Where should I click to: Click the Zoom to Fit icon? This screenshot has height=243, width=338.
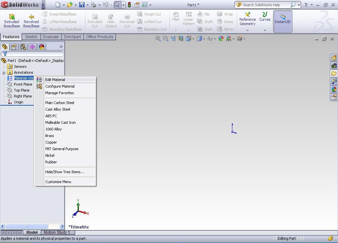click(x=157, y=39)
